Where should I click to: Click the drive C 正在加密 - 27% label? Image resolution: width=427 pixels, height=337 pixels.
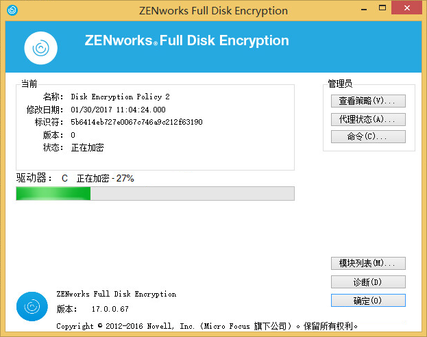pos(105,178)
